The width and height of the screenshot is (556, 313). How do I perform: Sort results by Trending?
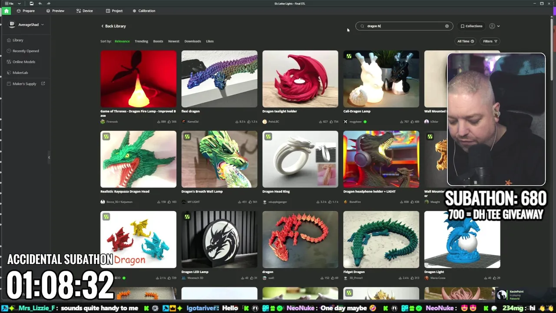(141, 41)
